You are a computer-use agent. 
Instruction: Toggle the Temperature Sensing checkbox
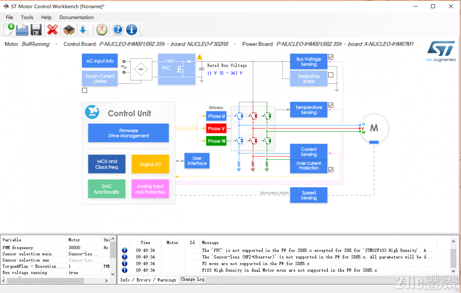(x=331, y=105)
